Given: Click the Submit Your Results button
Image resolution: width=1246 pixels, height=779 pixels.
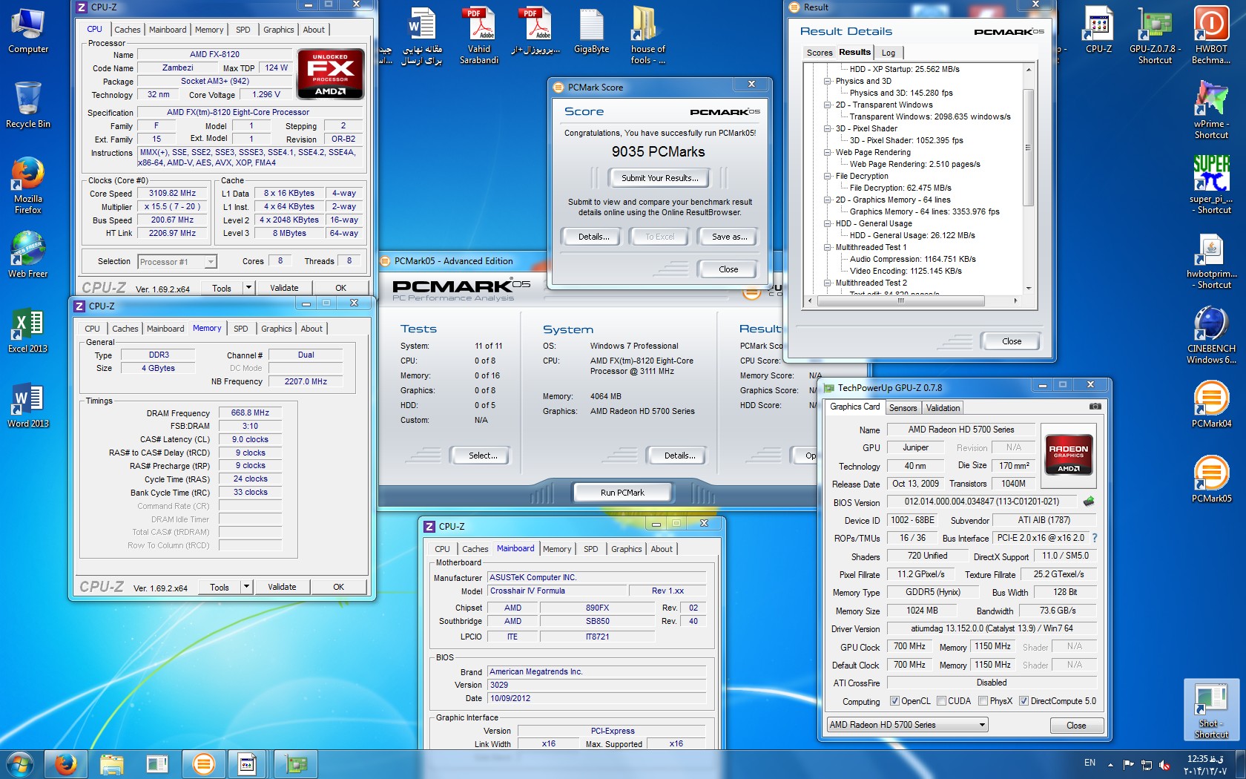Looking at the screenshot, I should 659,178.
